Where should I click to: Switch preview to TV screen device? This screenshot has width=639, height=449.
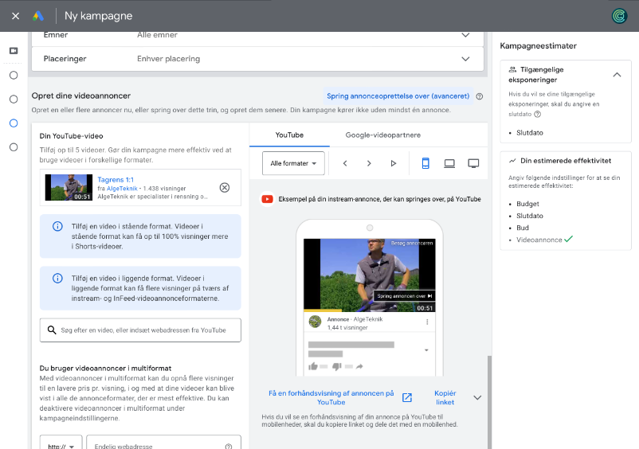473,163
